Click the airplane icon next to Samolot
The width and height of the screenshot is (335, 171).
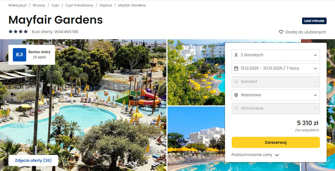click(236, 82)
